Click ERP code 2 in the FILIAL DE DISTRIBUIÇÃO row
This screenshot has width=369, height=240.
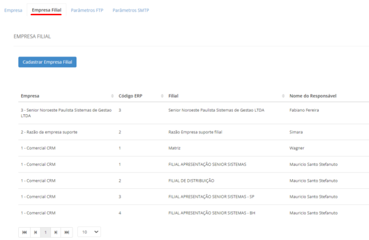(x=120, y=181)
